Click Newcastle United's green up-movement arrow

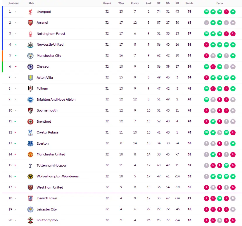(x=16, y=45)
